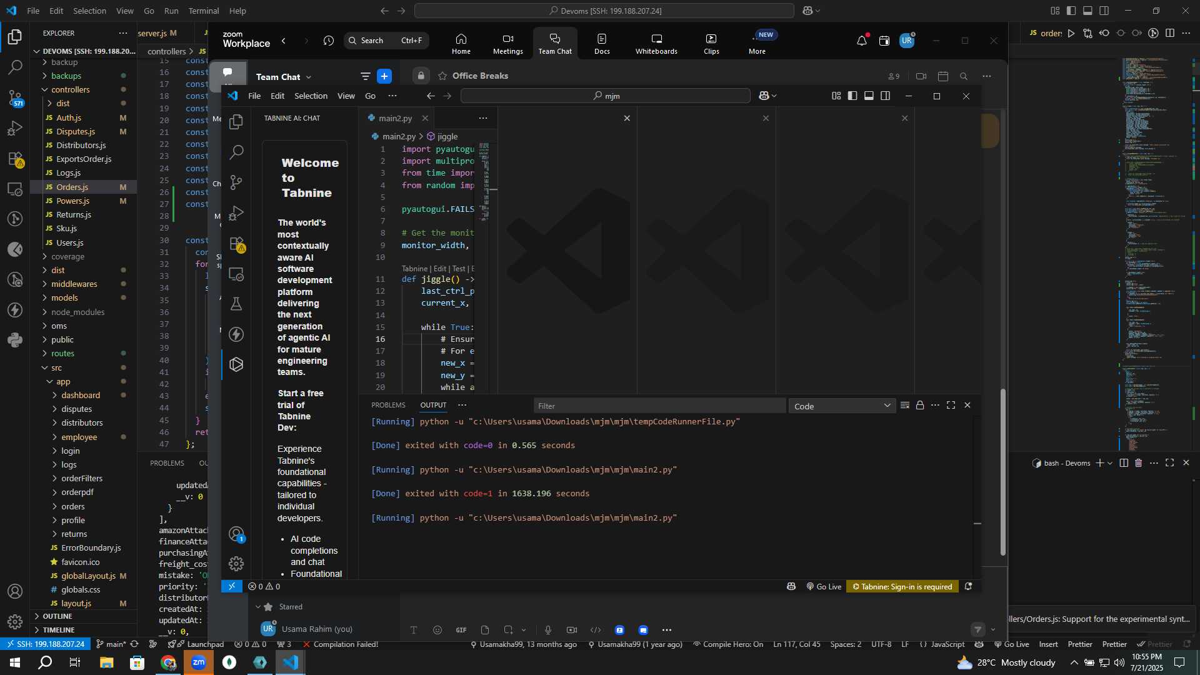Click Tabnine: Sign-in is required status button
Screen dimensions: 1200x675
[902, 586]
